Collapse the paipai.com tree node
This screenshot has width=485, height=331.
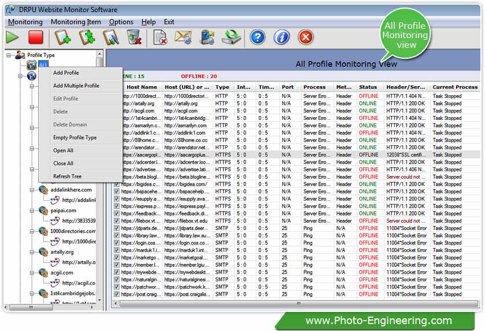[x=32, y=210]
